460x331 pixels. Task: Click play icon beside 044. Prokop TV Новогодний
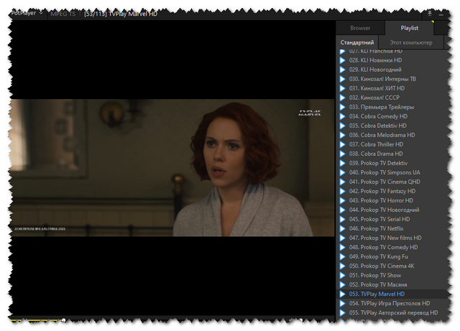(342, 210)
